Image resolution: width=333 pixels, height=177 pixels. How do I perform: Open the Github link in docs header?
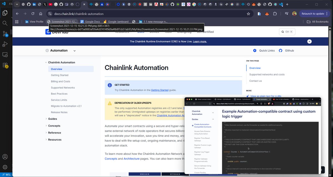286,50
